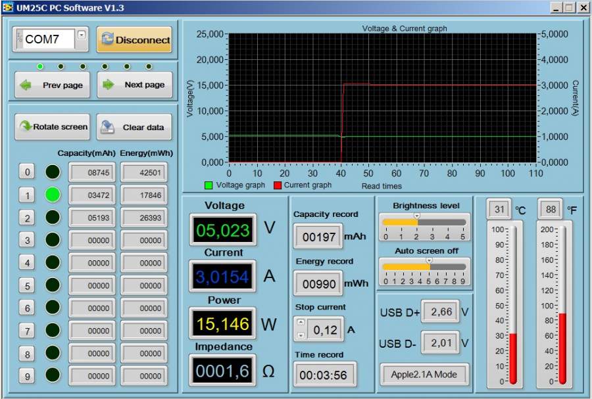Click the UM25C application icon in title bar

(8, 7)
